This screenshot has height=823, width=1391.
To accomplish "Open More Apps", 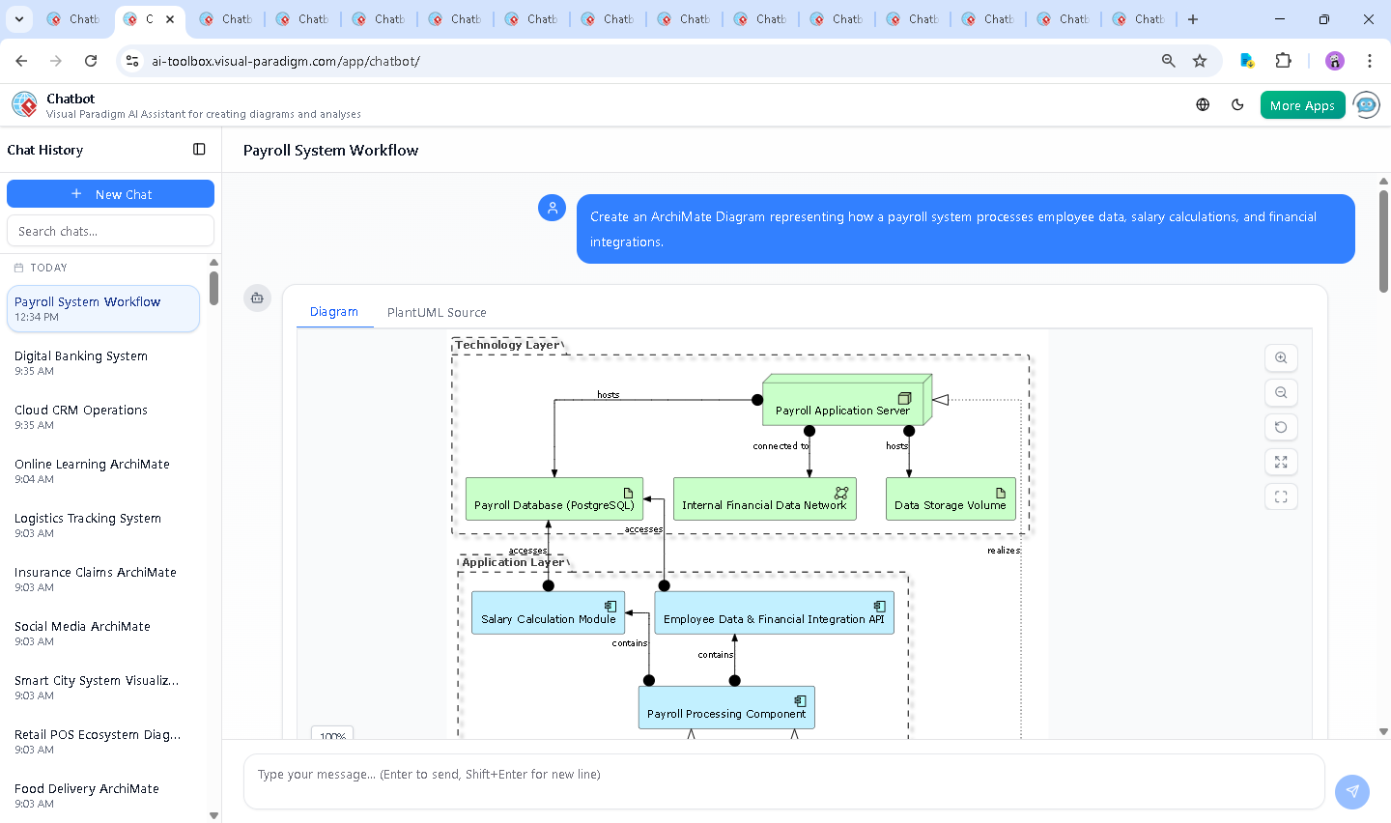I will [x=1302, y=104].
